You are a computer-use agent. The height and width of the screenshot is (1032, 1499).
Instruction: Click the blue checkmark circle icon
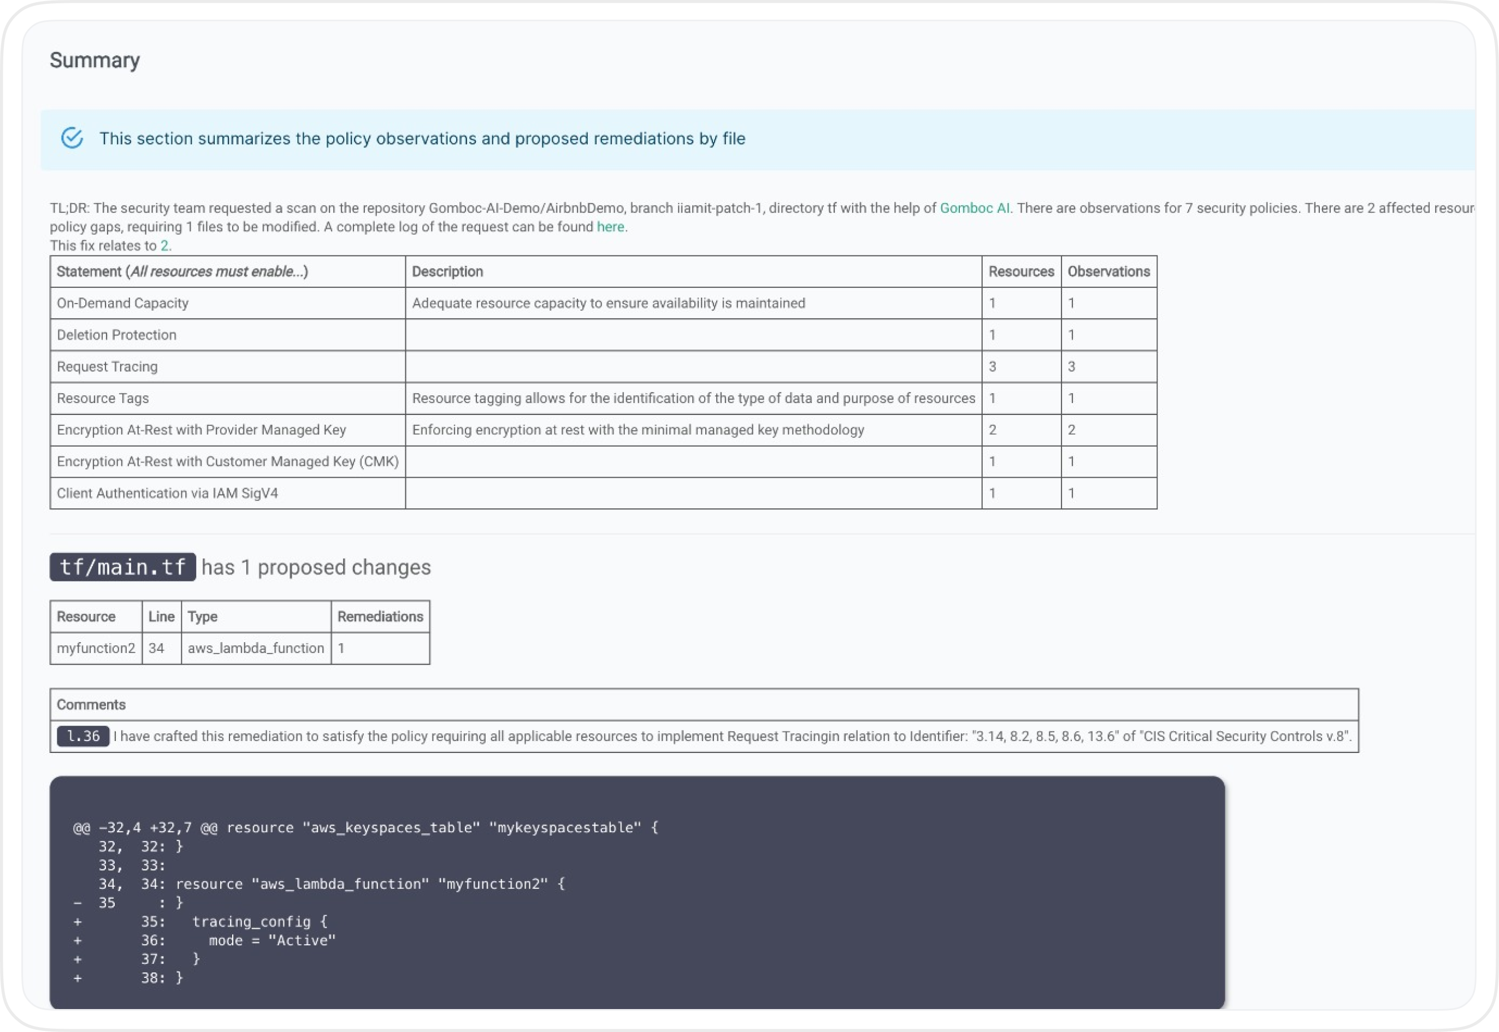click(x=72, y=138)
